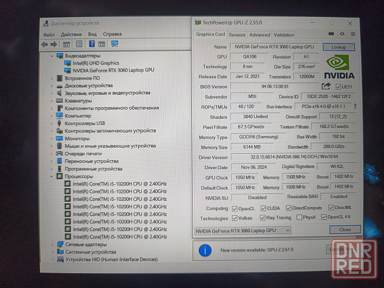
Task: Click the Update Now button
Action: click(342, 249)
